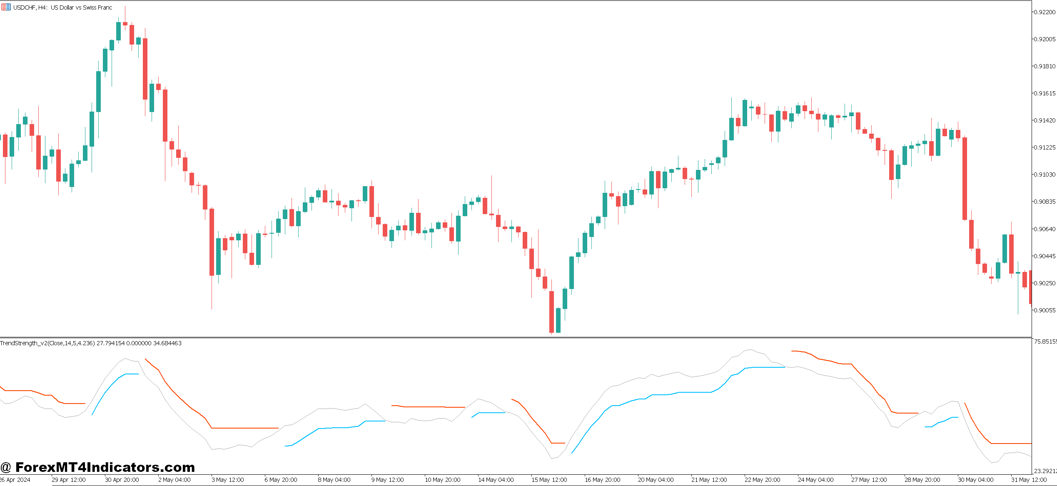1057x486 pixels.
Task: Click the 0.92200 price axis label
Action: (1045, 12)
